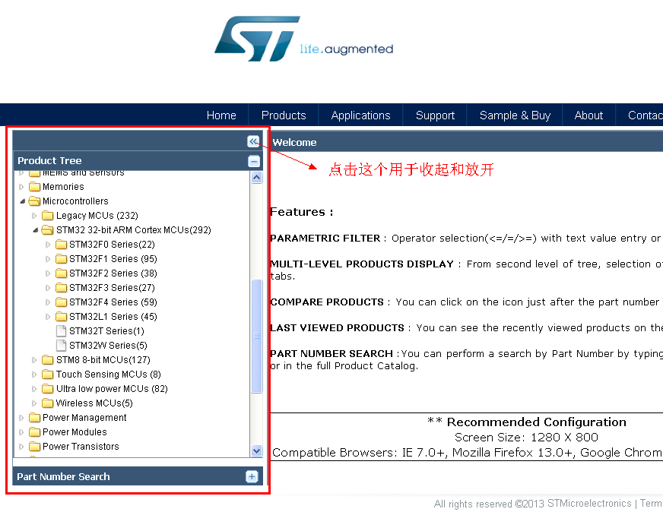Expand the Part Number Search section
The width and height of the screenshot is (663, 512).
[252, 476]
